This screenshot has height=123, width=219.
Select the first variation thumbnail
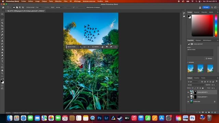point(191,68)
